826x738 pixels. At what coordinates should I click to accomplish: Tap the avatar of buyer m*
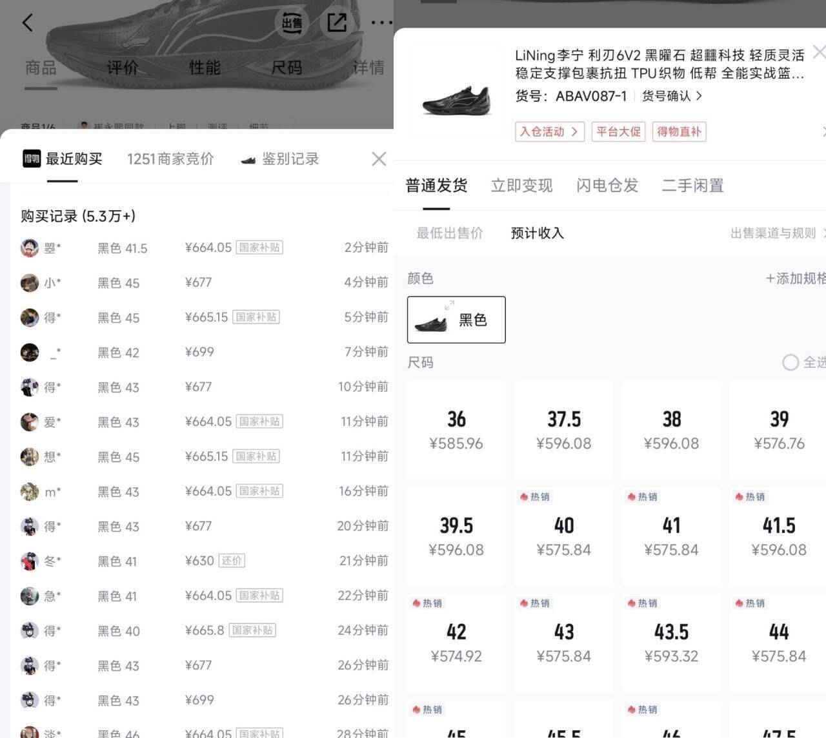[x=30, y=491]
